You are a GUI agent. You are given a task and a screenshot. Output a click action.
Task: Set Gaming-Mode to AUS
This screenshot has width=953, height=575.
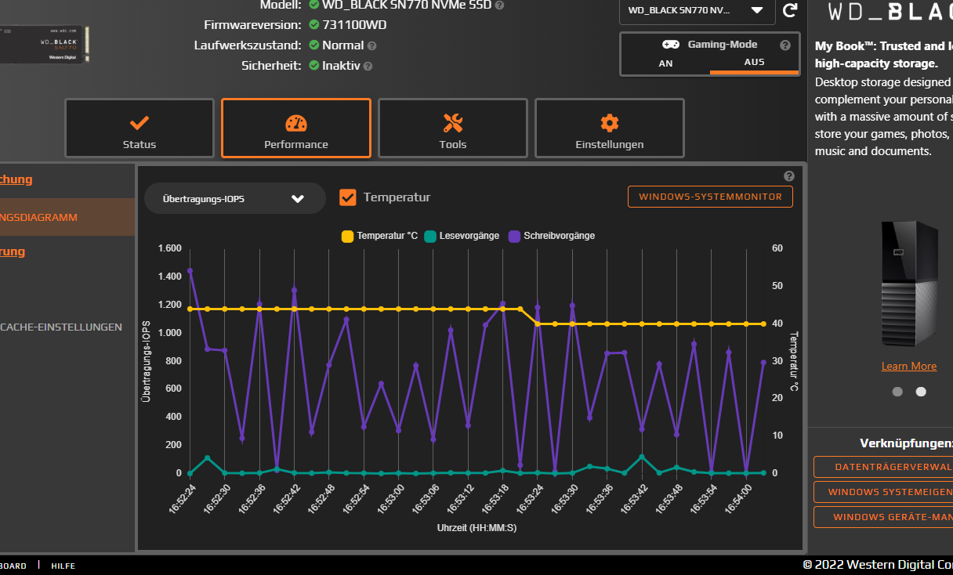tap(754, 63)
